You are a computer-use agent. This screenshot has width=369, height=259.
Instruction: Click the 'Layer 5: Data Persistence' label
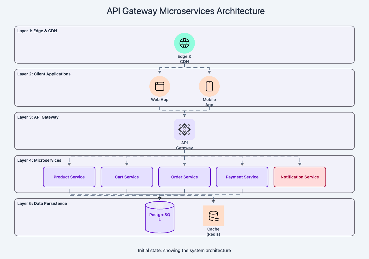pos(42,203)
